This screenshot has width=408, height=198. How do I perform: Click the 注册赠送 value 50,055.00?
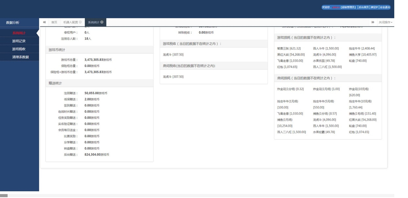(91, 93)
